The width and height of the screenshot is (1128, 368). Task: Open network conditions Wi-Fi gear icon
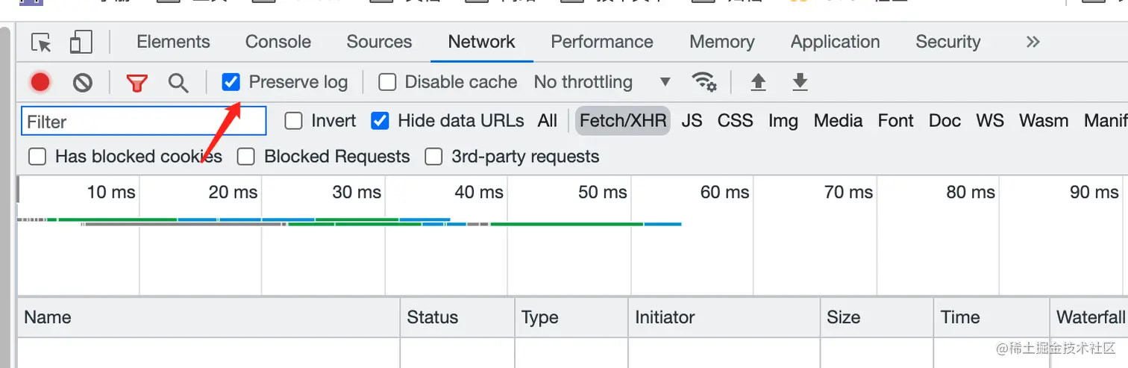tap(704, 81)
